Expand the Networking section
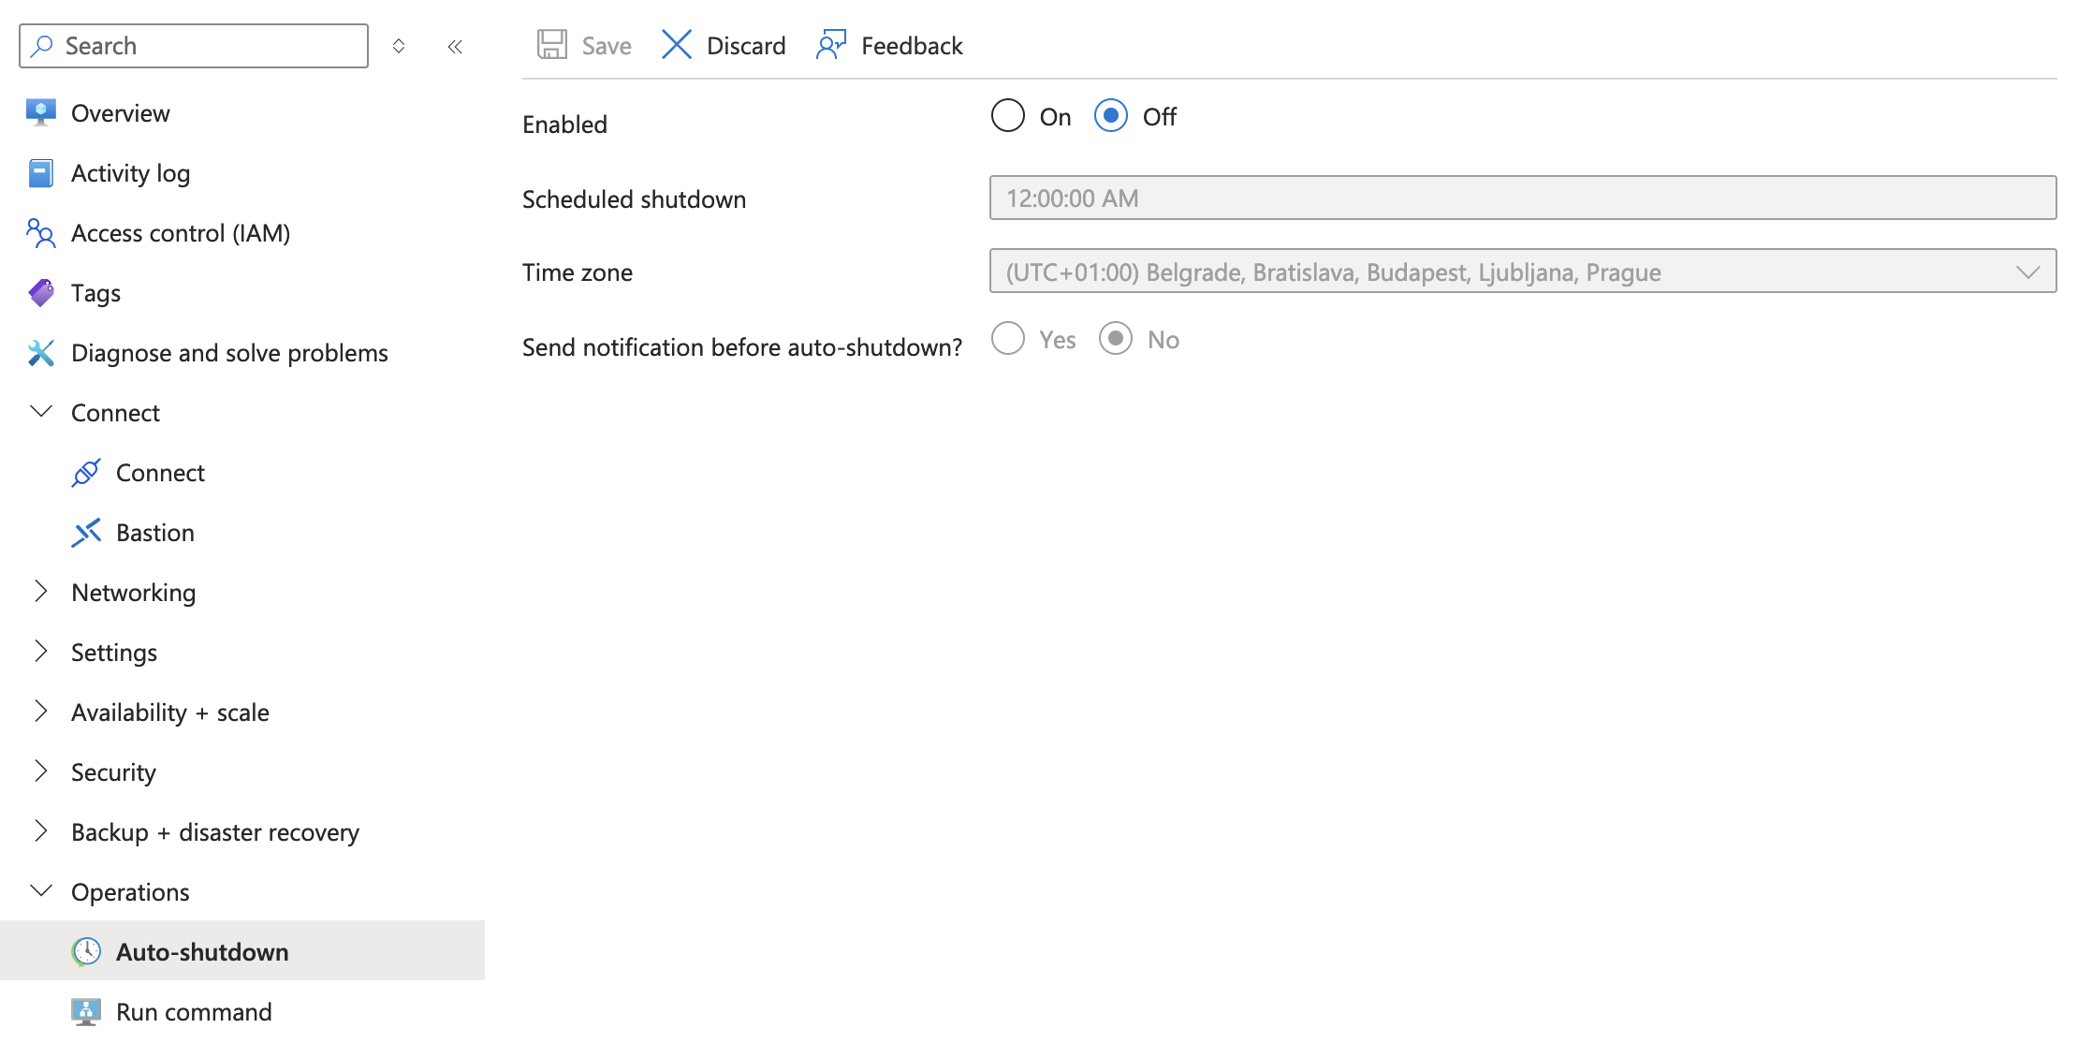Screen dimensions: 2078x1043 (40, 592)
